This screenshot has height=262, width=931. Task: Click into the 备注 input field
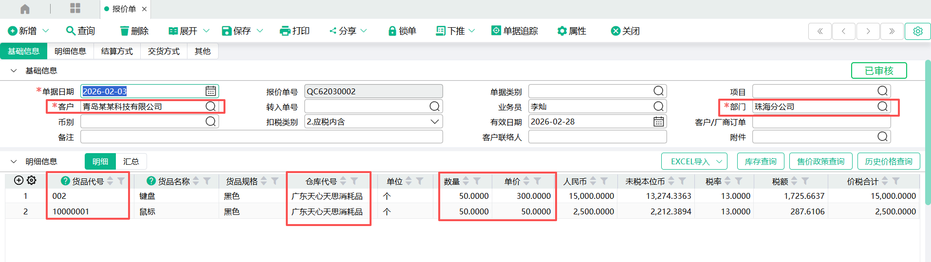[x=261, y=137]
